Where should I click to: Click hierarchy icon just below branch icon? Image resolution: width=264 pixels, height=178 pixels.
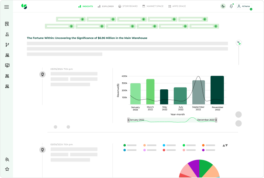click(7, 55)
